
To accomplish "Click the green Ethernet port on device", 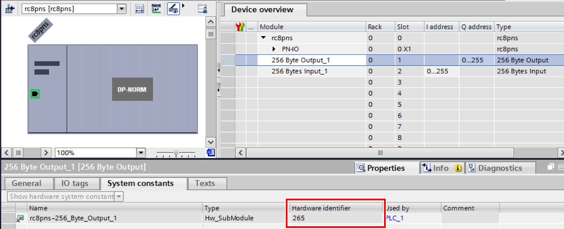I will coord(35,94).
